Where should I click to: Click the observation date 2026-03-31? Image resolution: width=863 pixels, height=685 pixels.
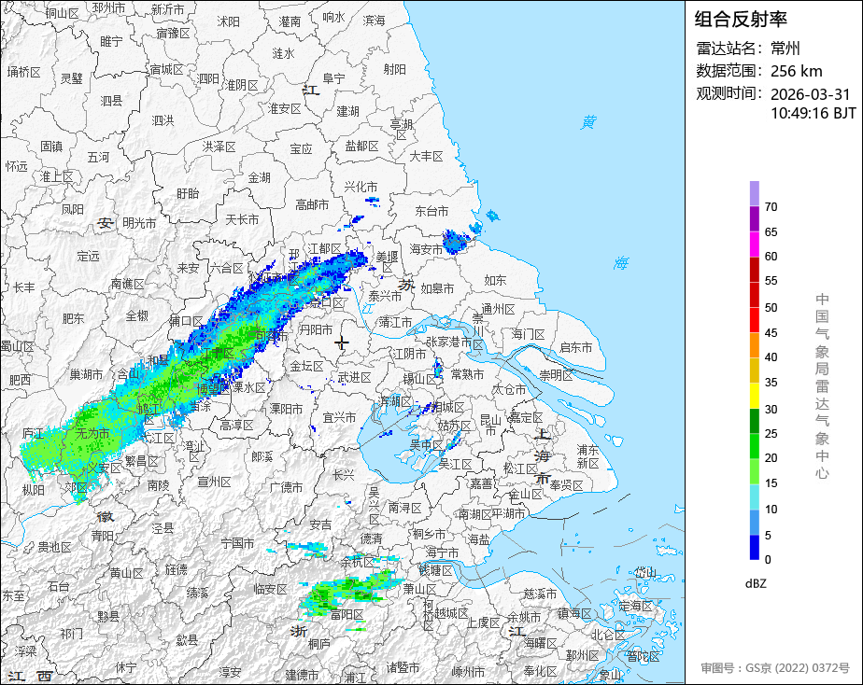[x=810, y=94]
